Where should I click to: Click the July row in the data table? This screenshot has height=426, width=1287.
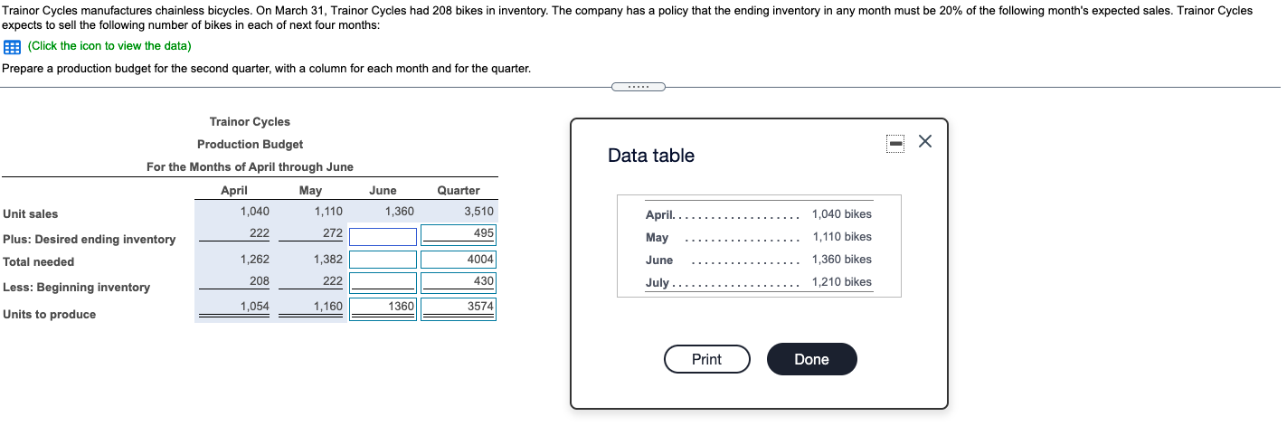(758, 282)
